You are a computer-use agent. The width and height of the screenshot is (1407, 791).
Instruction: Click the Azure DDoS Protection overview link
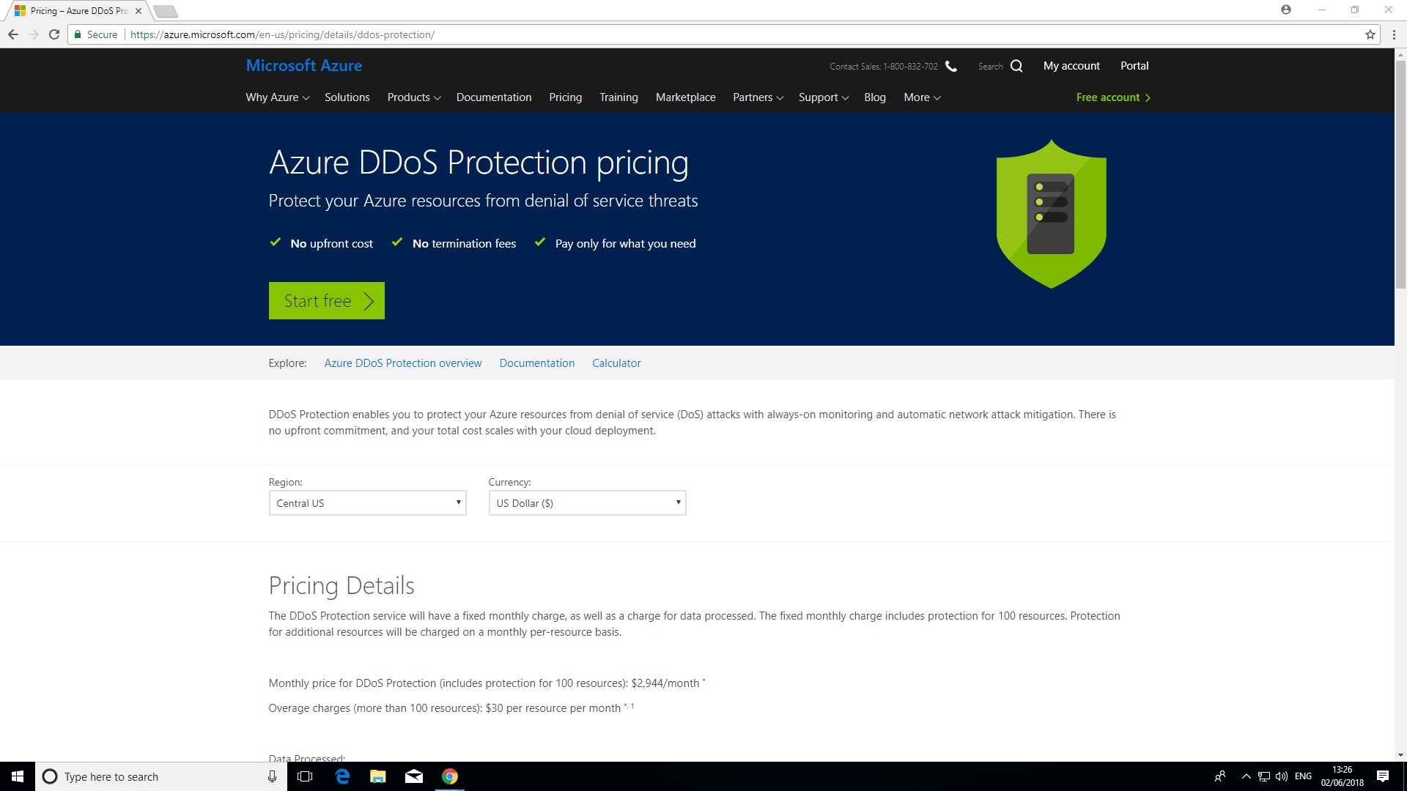(402, 363)
